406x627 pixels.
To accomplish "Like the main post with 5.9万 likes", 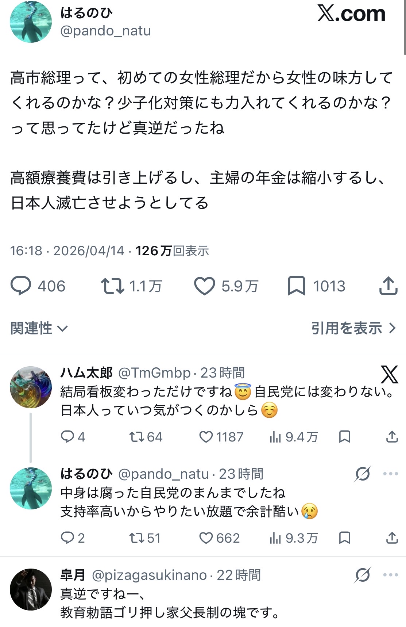I will click(x=204, y=286).
